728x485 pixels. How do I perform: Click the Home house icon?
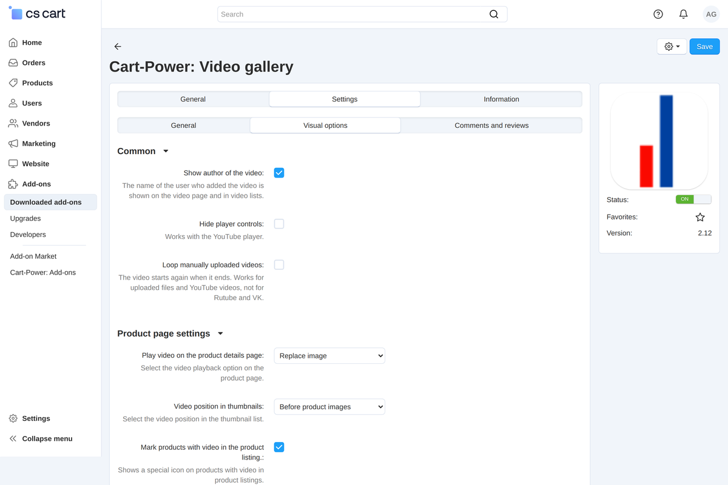(13, 42)
